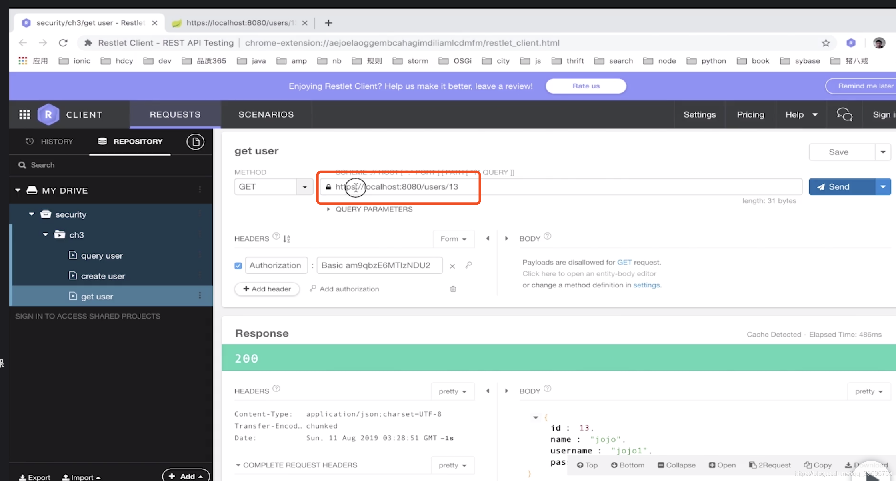This screenshot has height=481, width=896.
Task: Click Collapse in response toolbar
Action: click(x=677, y=465)
